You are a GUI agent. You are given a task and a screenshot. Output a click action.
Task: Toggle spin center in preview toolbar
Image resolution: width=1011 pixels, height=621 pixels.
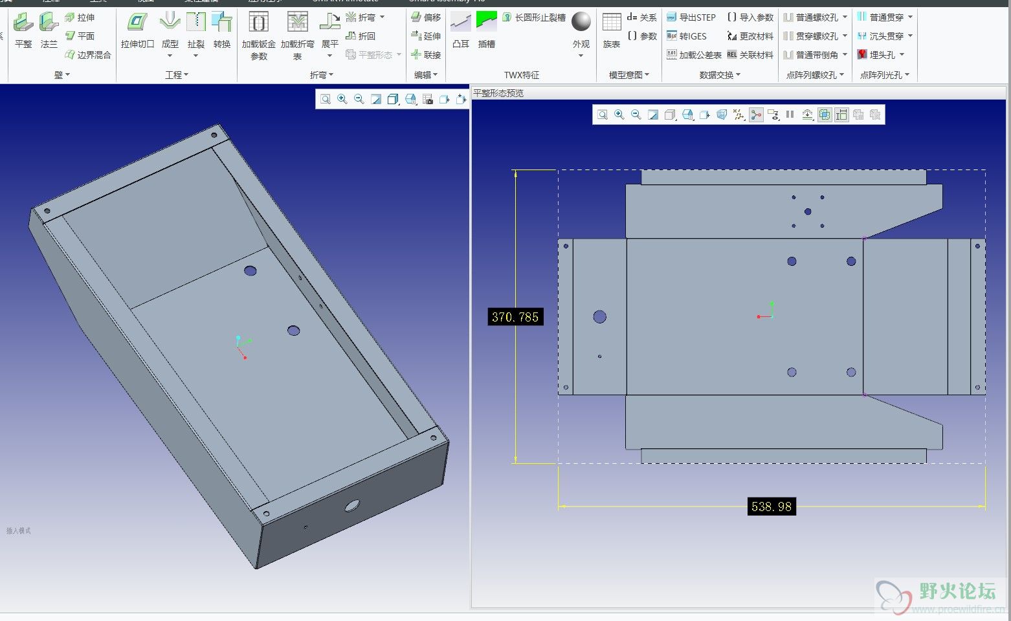[x=756, y=114]
